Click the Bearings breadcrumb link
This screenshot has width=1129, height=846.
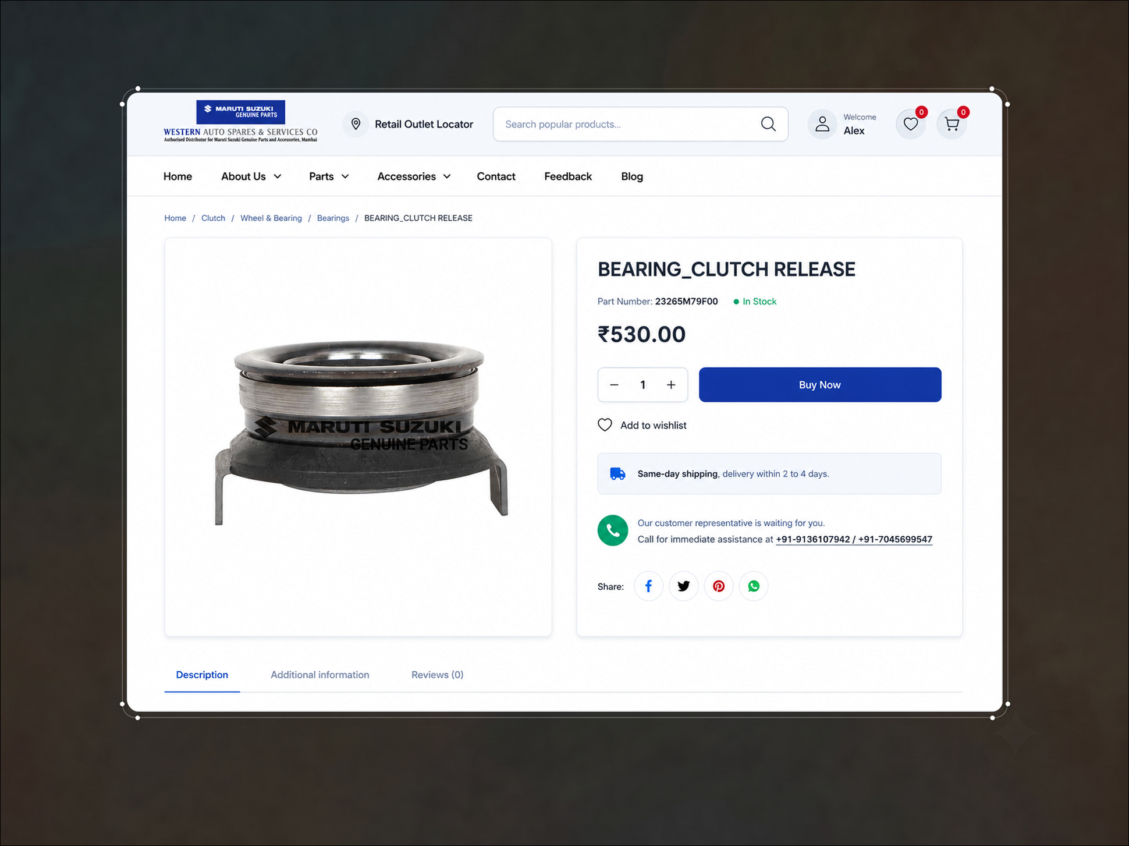[x=333, y=218]
